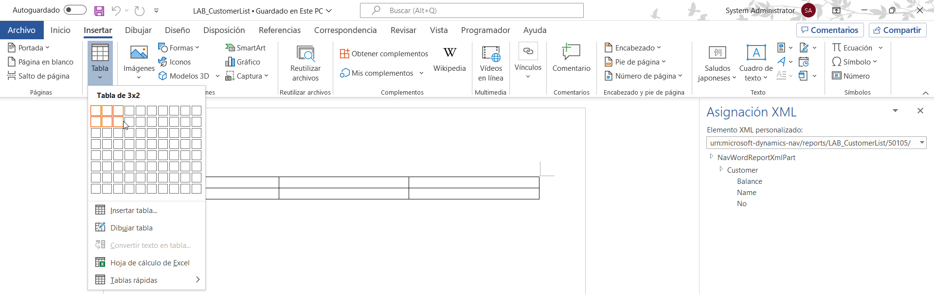The height and width of the screenshot is (294, 934).
Task: Click the Reutilizar archivos icon
Action: [305, 53]
